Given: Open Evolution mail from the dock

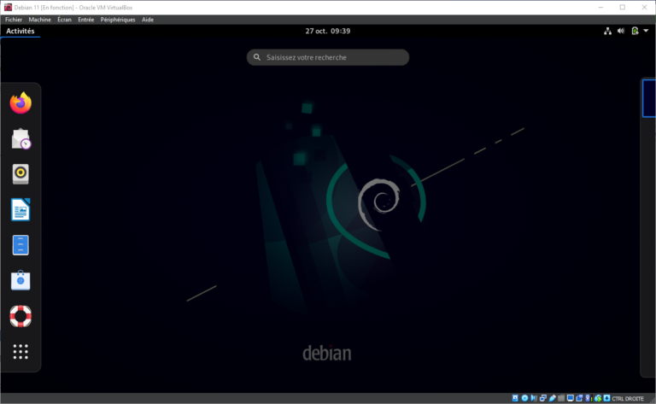Looking at the screenshot, I should tap(20, 139).
